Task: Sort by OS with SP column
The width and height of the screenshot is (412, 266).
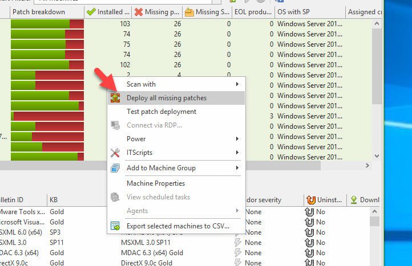Action: [310, 12]
